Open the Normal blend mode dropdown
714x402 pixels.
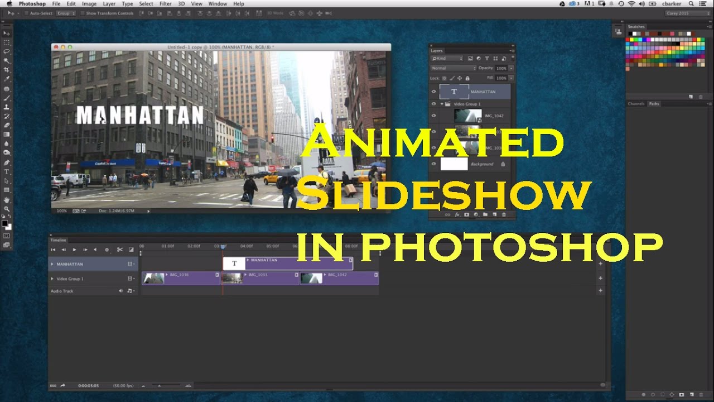tap(454, 68)
